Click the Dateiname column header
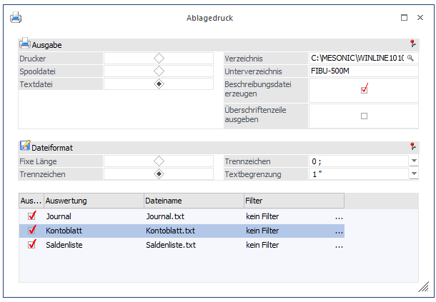The width and height of the screenshot is (436, 302). tap(192, 201)
